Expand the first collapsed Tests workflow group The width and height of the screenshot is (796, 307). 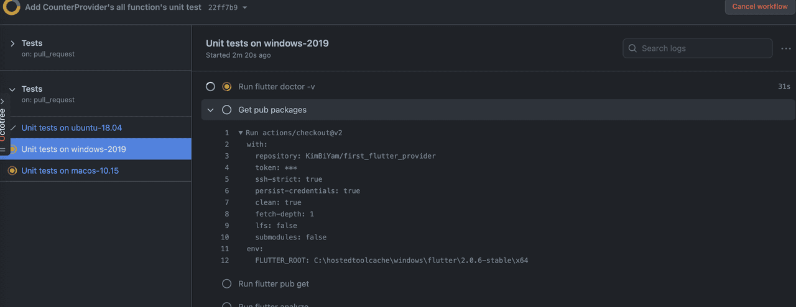(x=12, y=43)
